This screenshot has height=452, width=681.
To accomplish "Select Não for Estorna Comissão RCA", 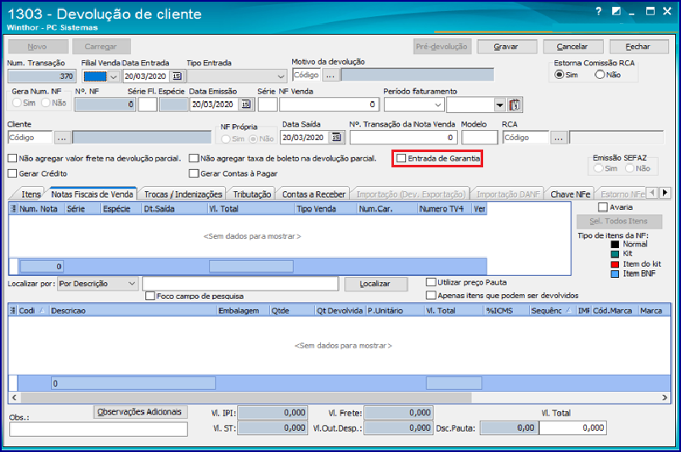I will point(599,75).
